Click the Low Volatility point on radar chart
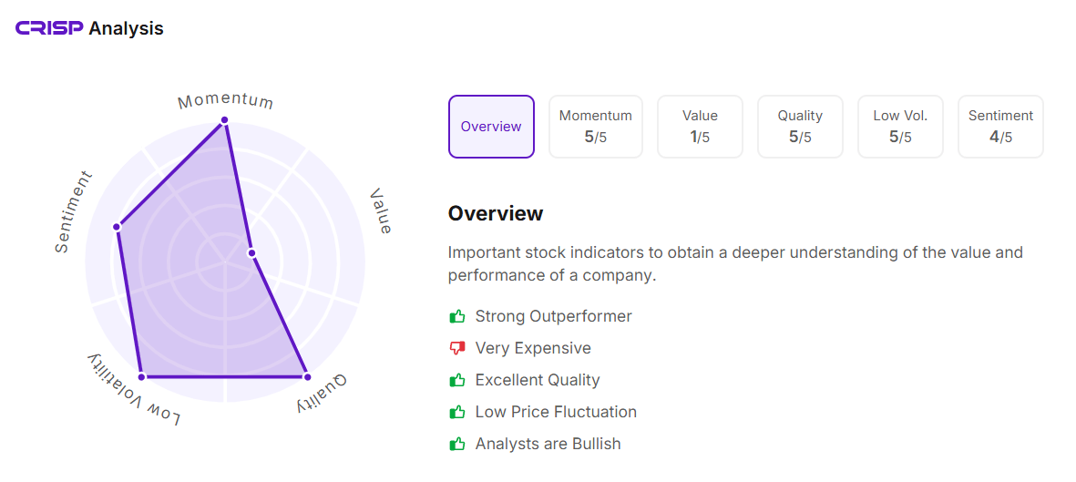Screen dimensions: 1076x482 pyautogui.click(x=141, y=376)
